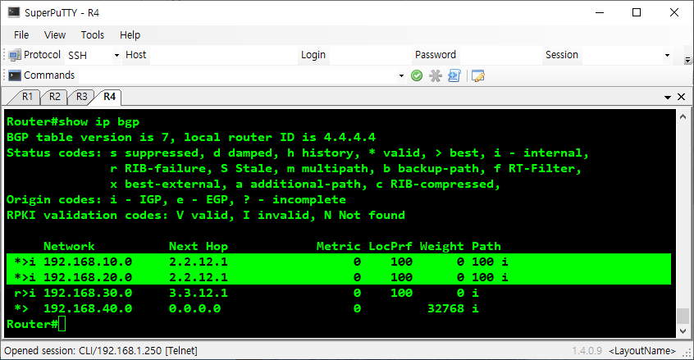
Task: Close the active R4 session tab
Action: tap(681, 97)
